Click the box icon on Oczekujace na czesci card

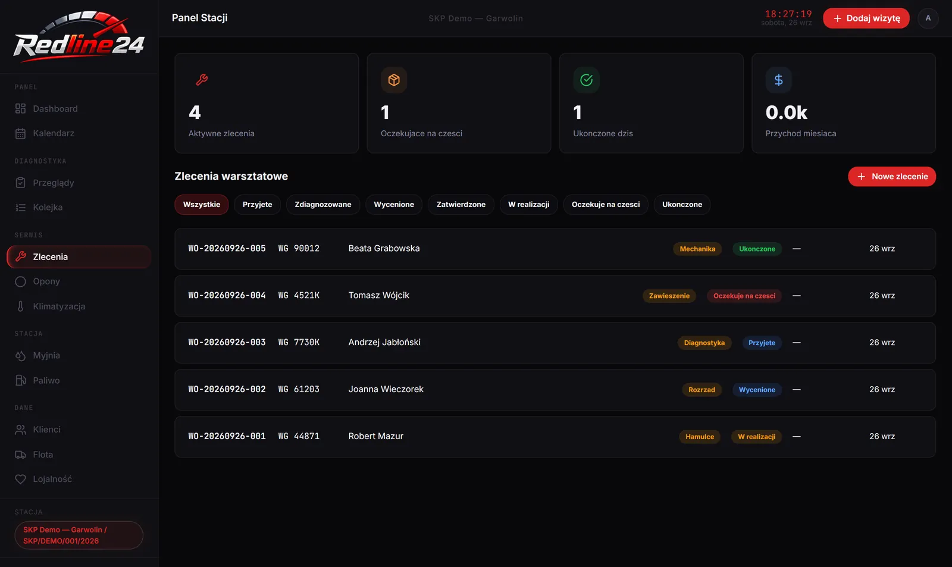394,80
